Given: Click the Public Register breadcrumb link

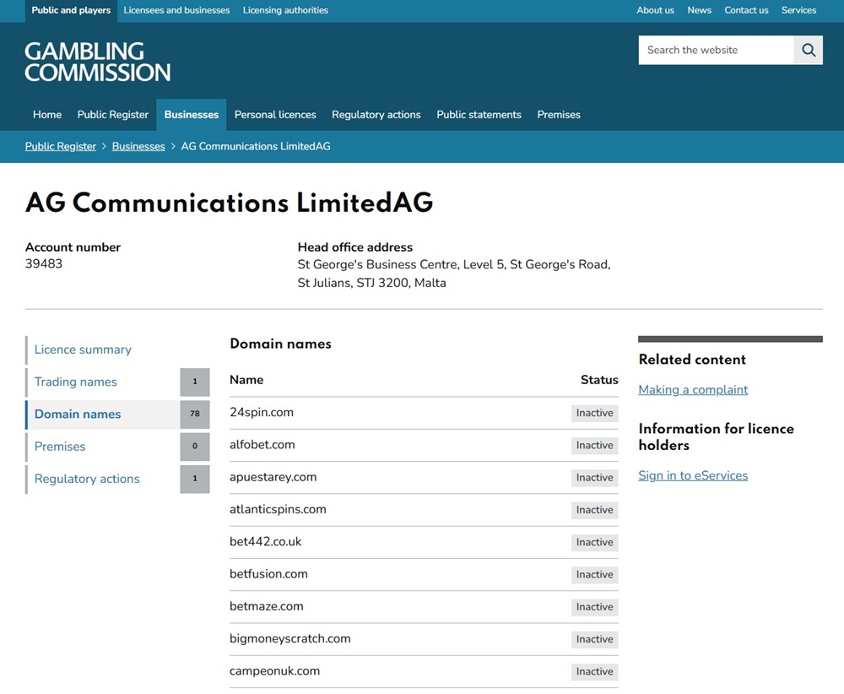Looking at the screenshot, I should 61,146.
